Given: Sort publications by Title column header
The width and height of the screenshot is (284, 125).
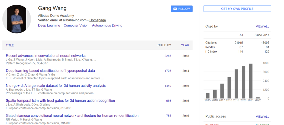Looking at the screenshot, I should pyautogui.click(x=10, y=45).
